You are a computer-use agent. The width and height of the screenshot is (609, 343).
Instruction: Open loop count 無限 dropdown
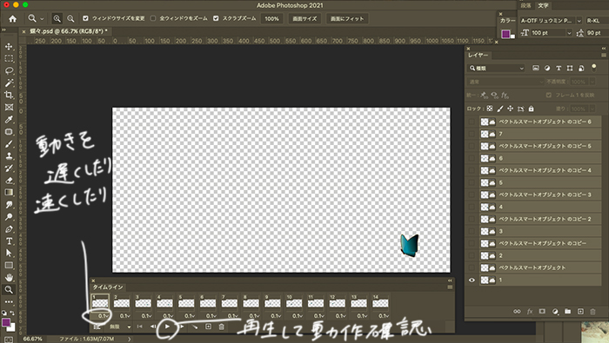(120, 327)
